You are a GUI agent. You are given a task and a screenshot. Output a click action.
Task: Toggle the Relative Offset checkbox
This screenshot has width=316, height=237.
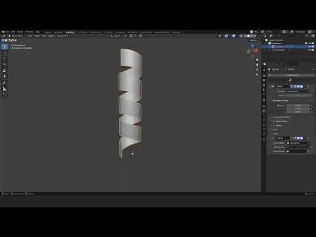click(274, 101)
